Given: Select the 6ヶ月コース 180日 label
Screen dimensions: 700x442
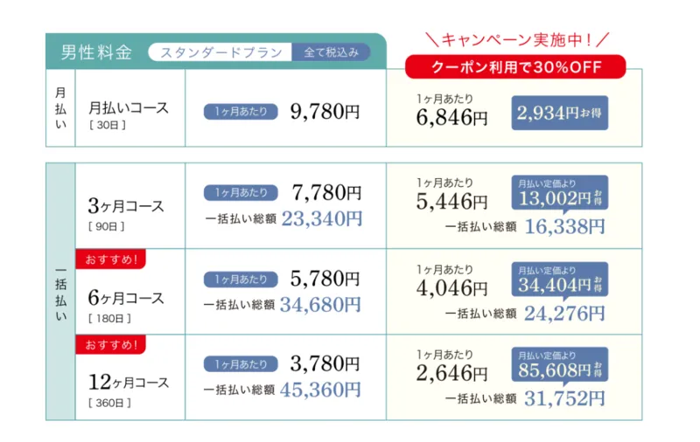Looking at the screenshot, I should tap(126, 305).
